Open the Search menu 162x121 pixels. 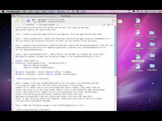pos(52,11)
